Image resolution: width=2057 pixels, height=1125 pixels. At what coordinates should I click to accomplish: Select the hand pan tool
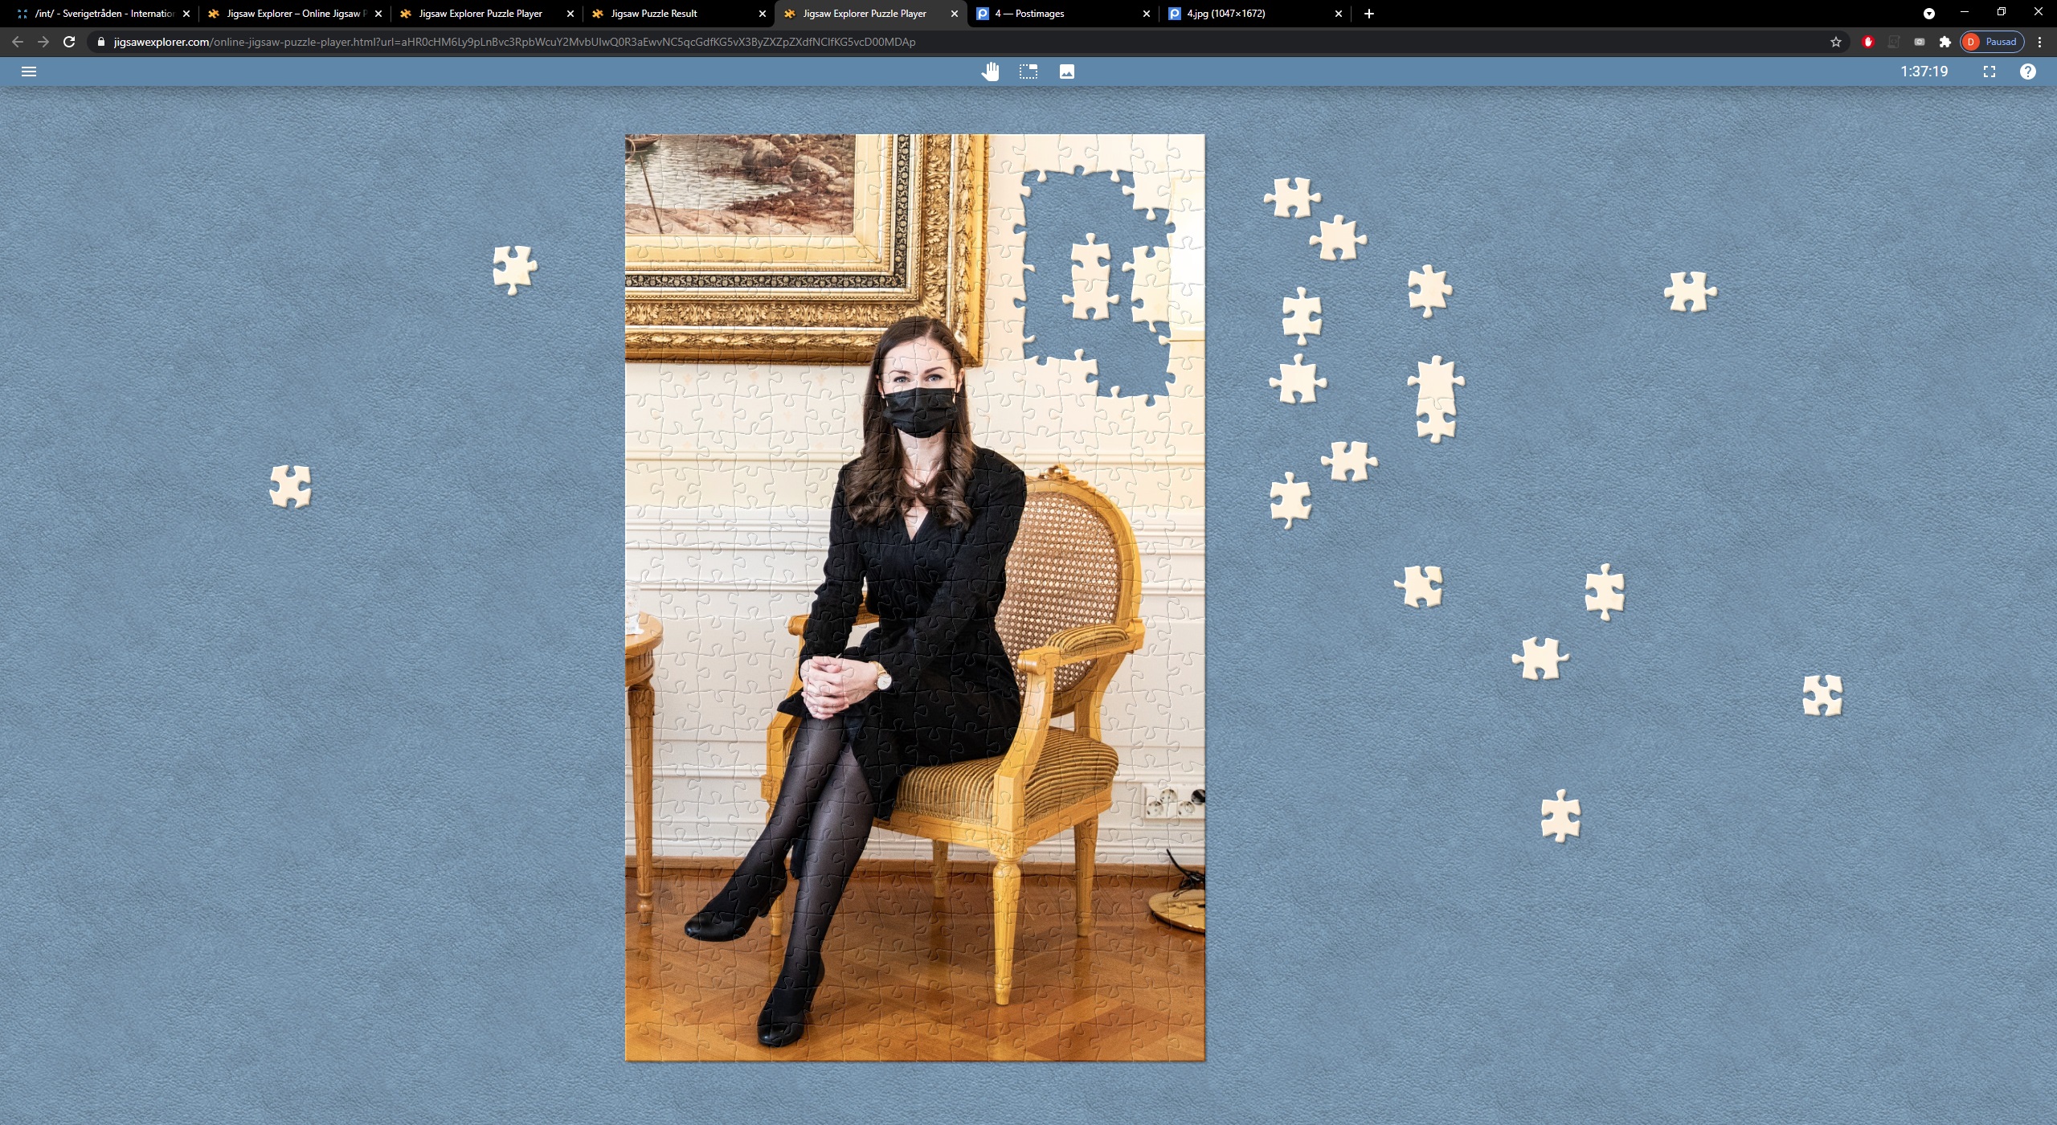coord(990,72)
